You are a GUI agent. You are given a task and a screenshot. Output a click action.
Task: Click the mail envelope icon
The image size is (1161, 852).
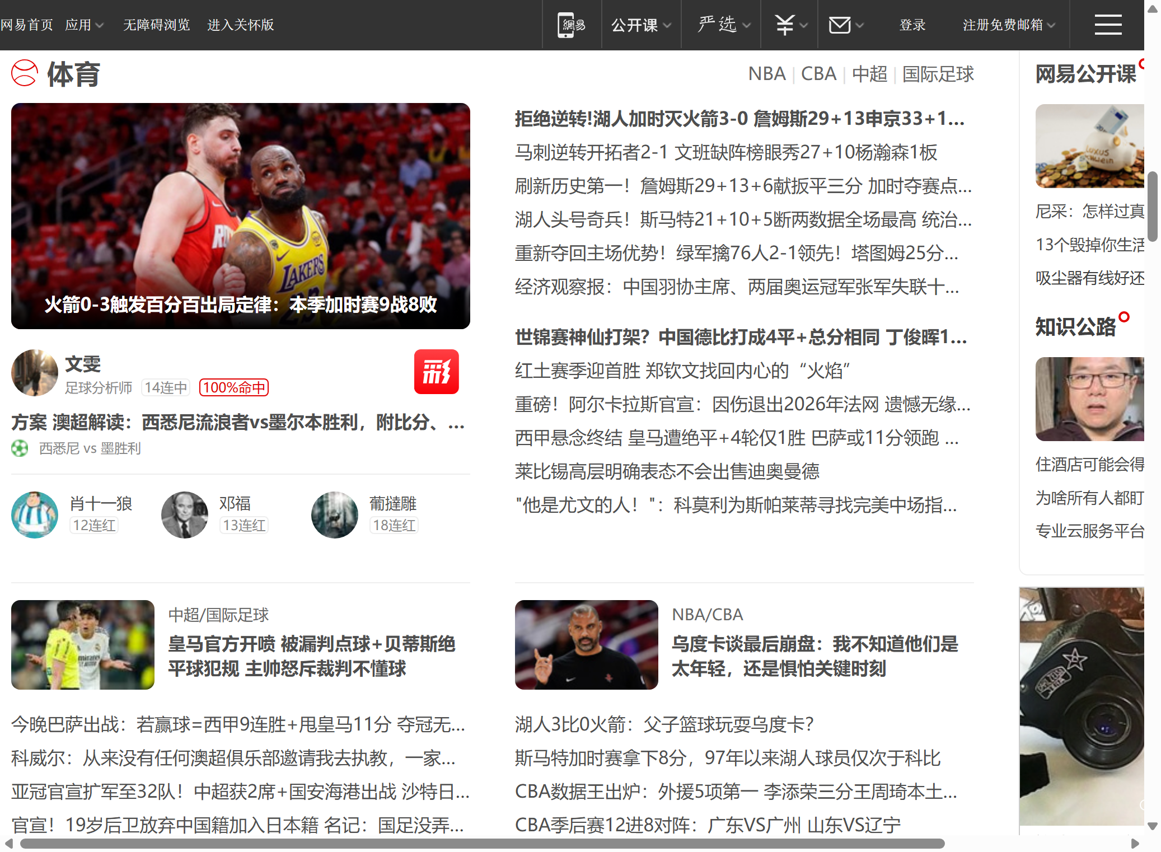[840, 25]
